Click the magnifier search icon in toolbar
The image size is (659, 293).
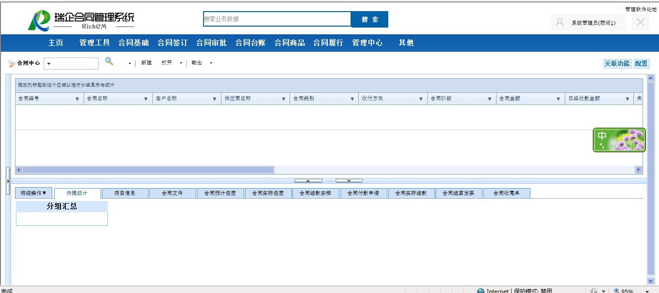(x=109, y=61)
